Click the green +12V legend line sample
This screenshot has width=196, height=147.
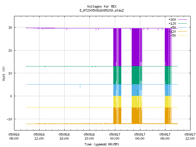click(182, 23)
